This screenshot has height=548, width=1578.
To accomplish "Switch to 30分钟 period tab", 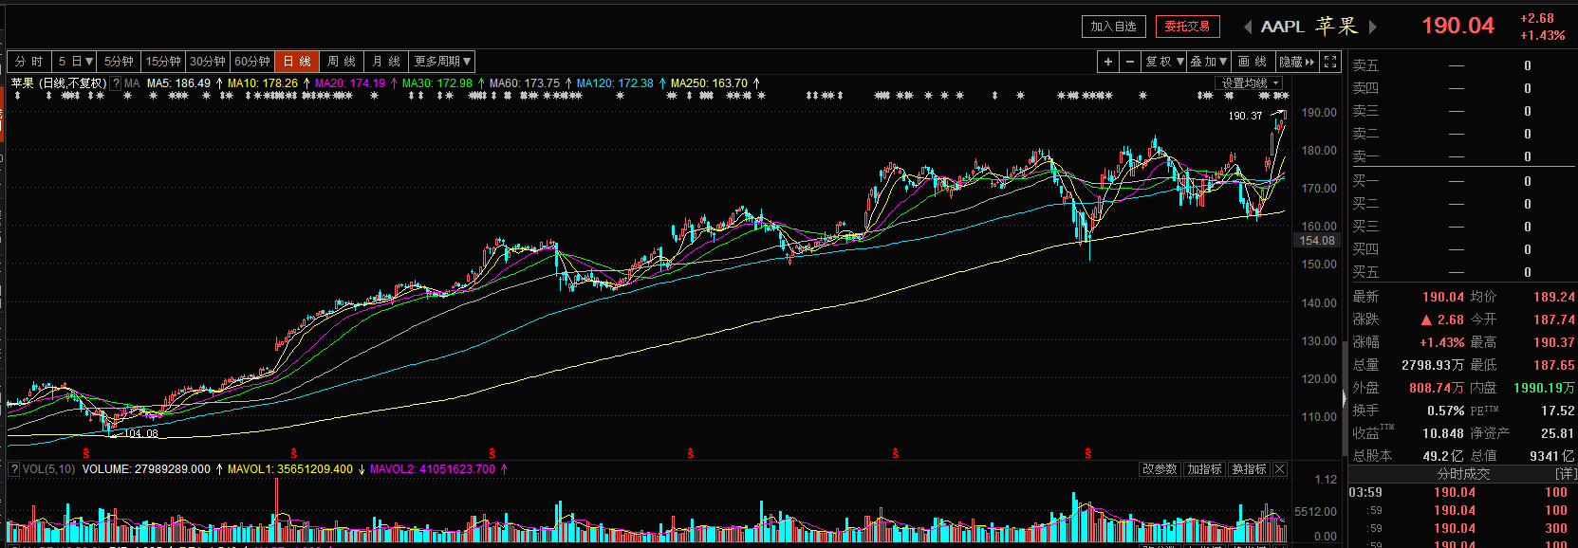I will coord(207,62).
